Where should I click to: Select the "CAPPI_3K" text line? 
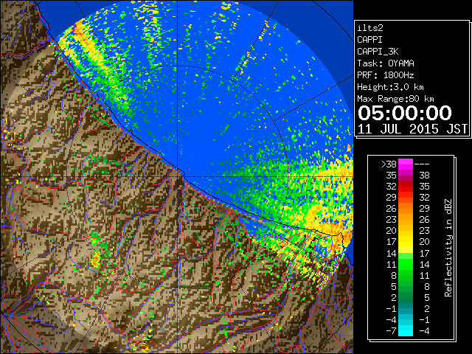tap(378, 52)
